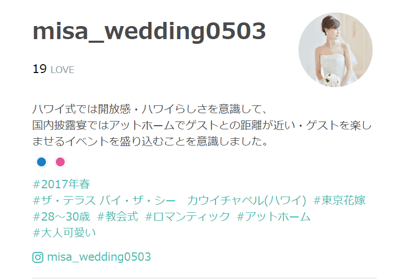Screen dimensions: 405x279
Task: Open the #28〜30歳 hashtag
Action: point(62,217)
